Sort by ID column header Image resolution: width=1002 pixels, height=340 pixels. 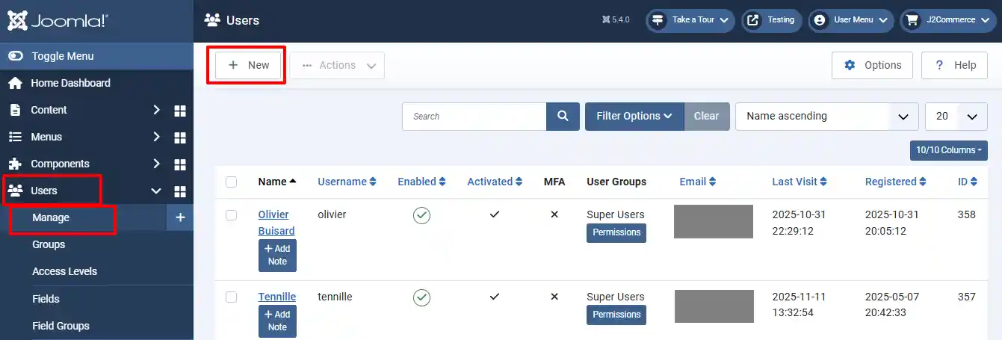969,182
